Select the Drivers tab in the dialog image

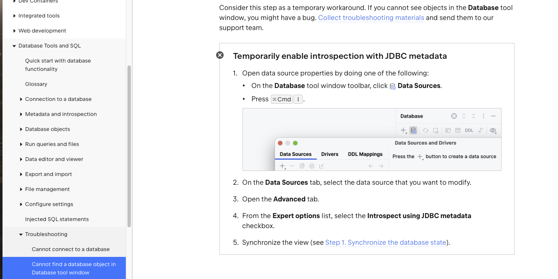[330, 154]
